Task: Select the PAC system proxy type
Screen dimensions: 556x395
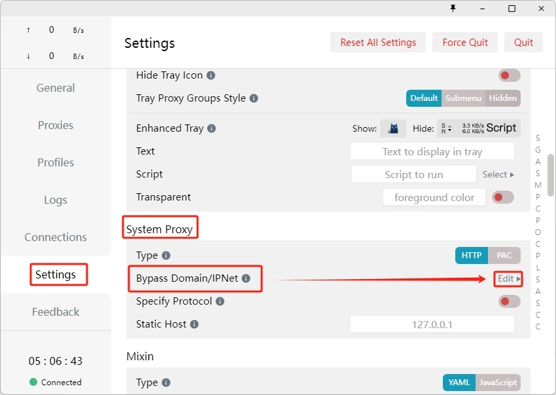Action: tap(504, 255)
